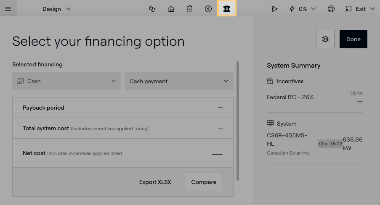The height and width of the screenshot is (205, 380).
Task: Open the Exit menu
Action: click(360, 9)
